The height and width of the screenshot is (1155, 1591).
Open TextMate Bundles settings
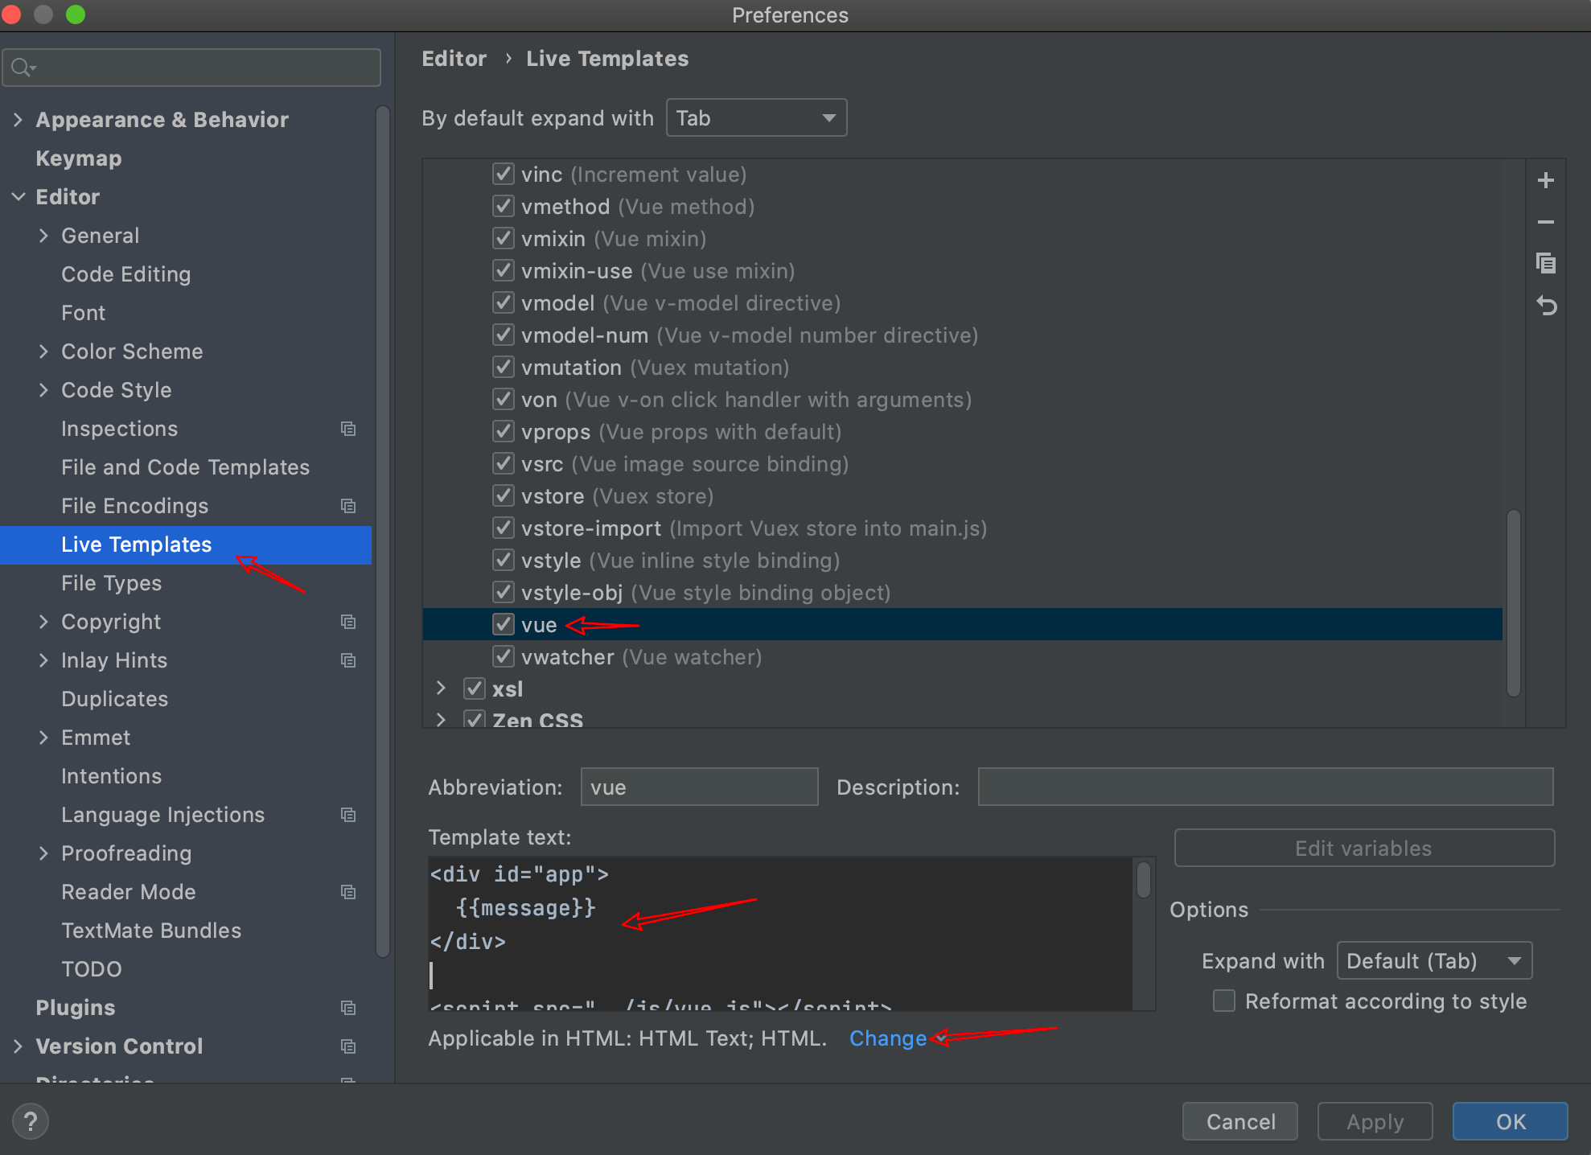(151, 931)
